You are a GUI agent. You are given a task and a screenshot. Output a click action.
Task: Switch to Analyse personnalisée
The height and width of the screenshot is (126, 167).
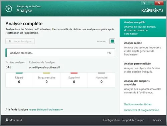click(142, 67)
